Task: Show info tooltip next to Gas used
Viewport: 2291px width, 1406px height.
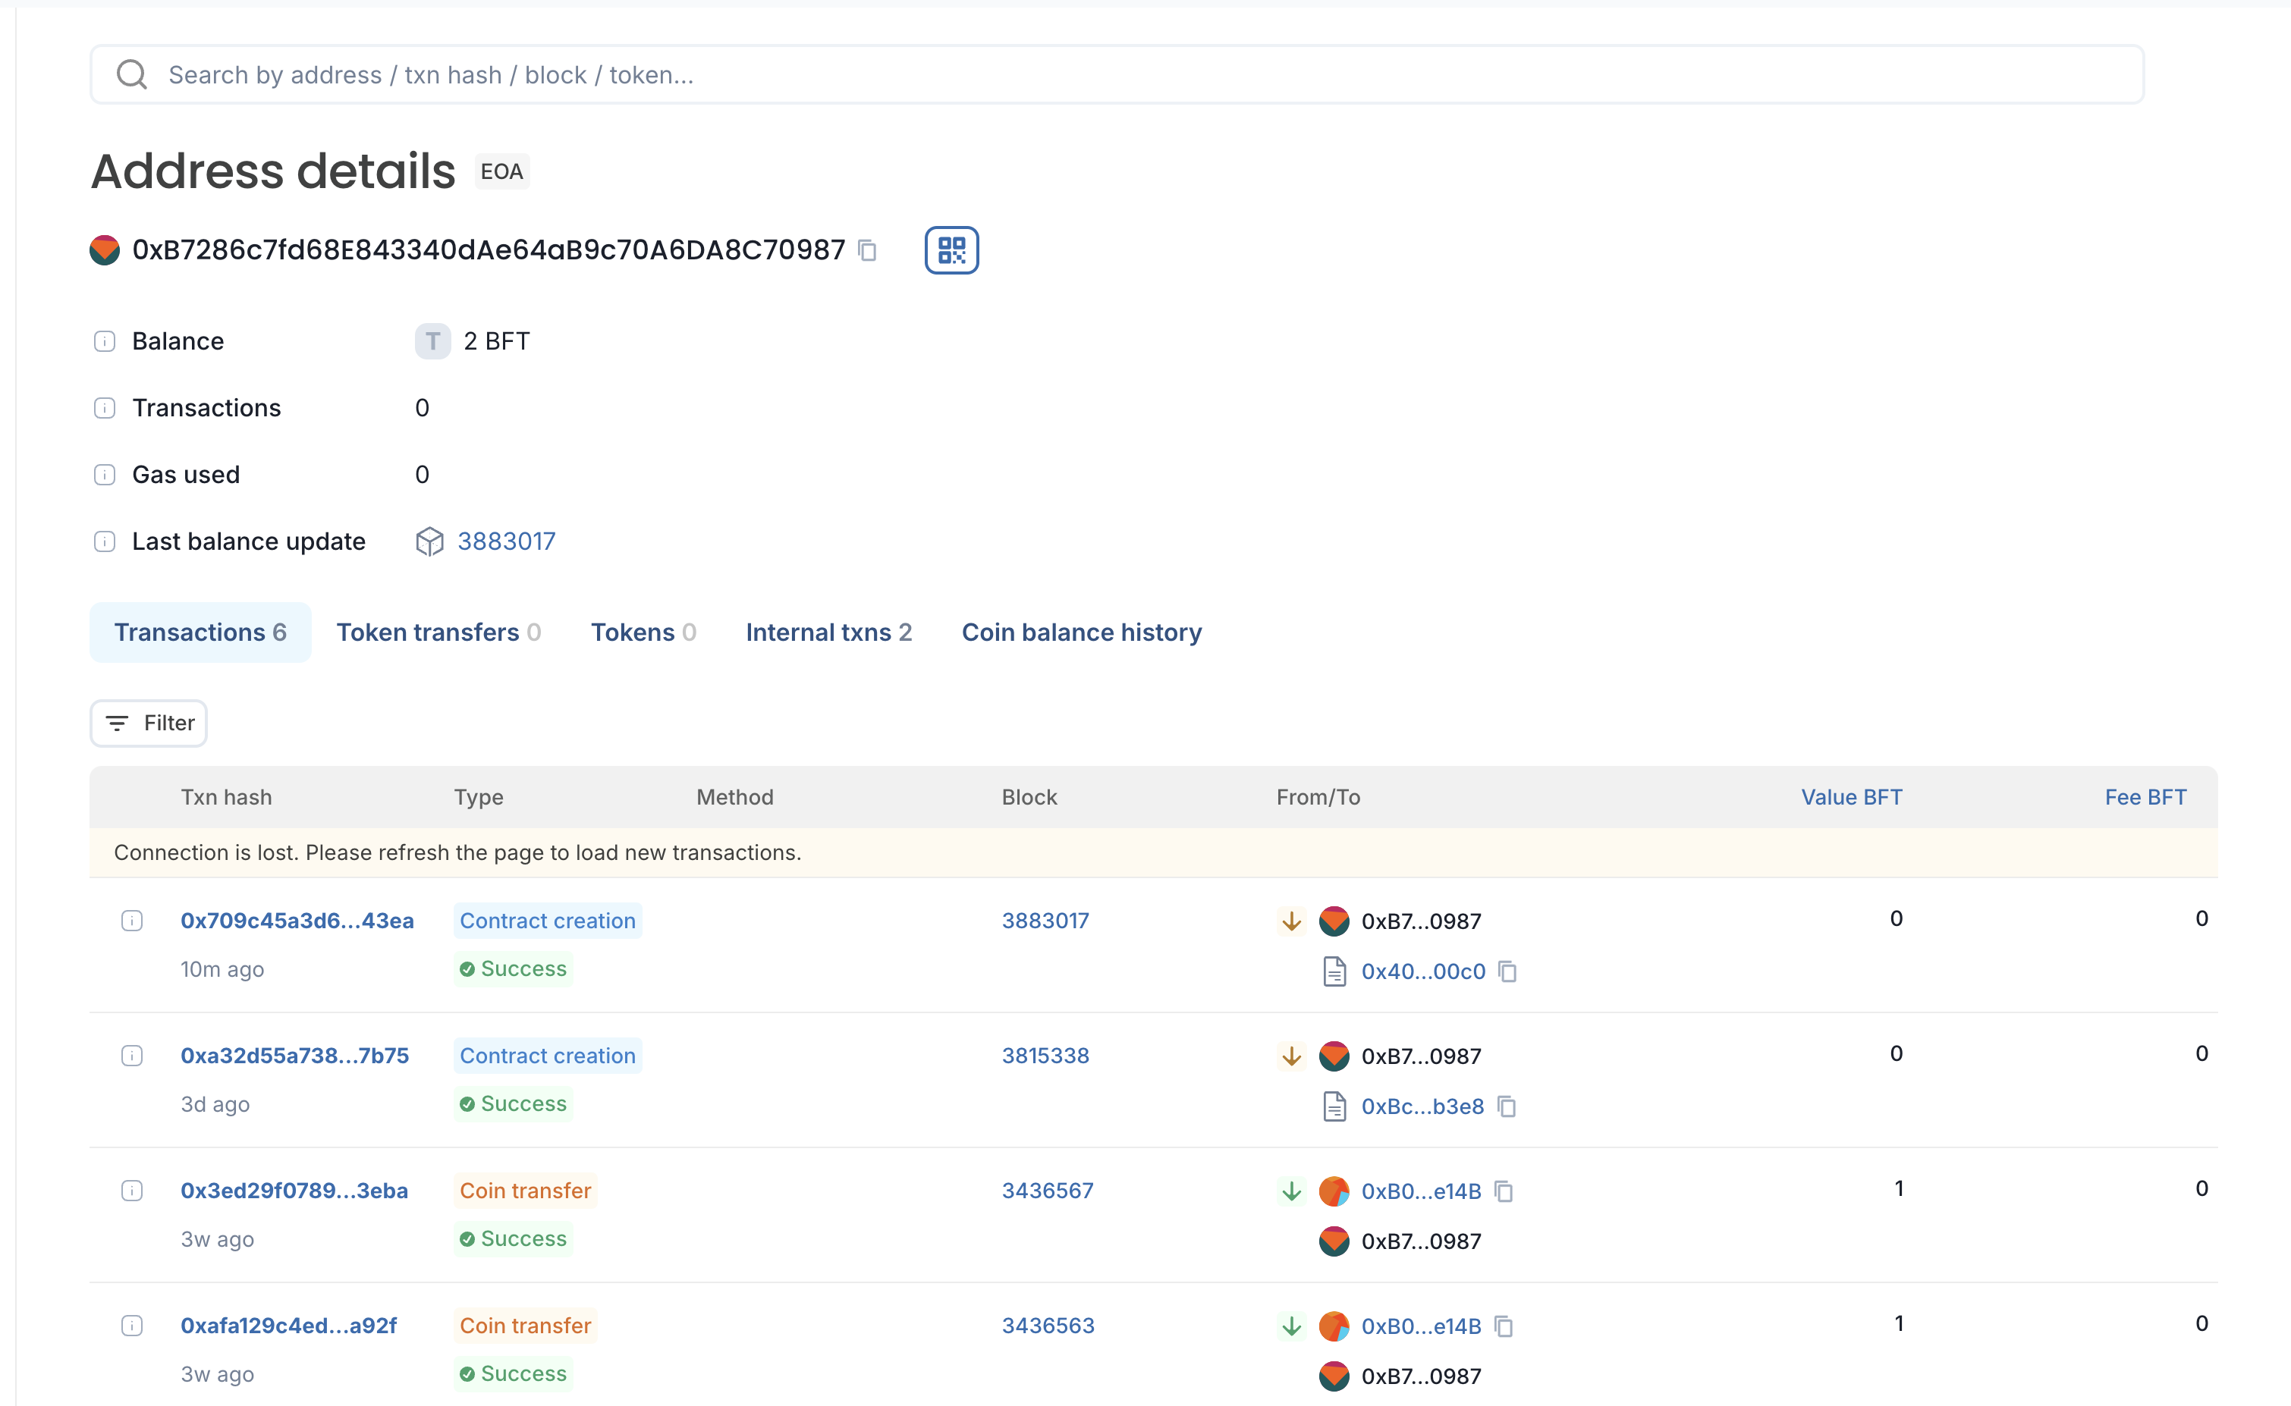Action: (x=104, y=475)
